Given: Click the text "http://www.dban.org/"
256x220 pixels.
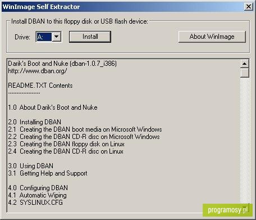Looking at the screenshot, I should 38,71.
